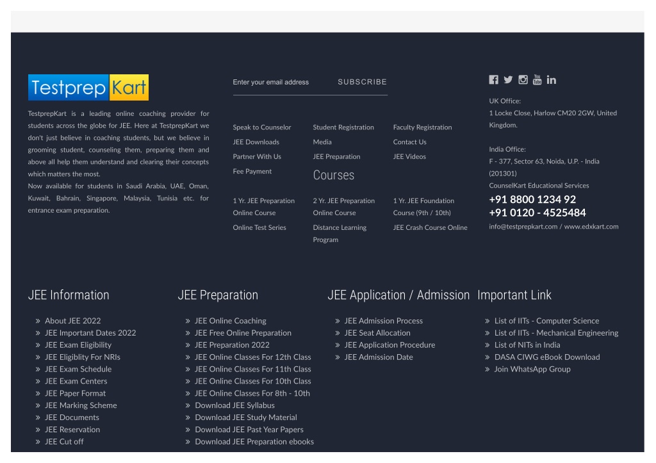Viewport: 656px width, 463px height.
Task: Open the Media link
Action: click(322, 142)
